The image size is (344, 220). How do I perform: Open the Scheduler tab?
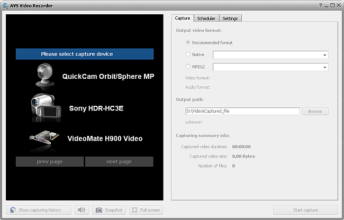pos(206,19)
